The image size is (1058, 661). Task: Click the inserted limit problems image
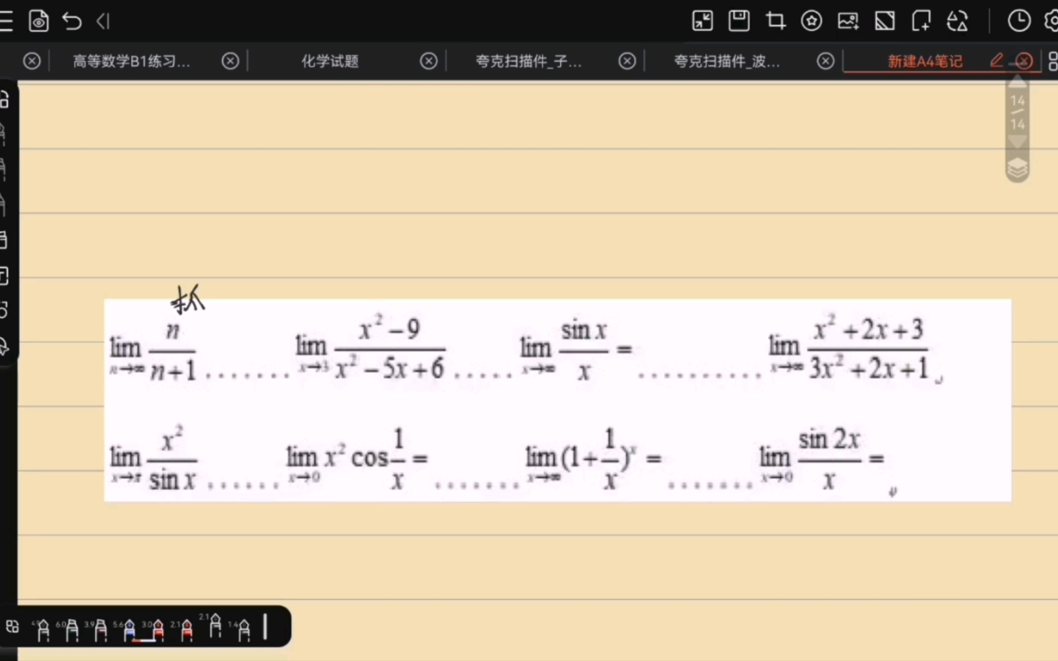[558, 400]
